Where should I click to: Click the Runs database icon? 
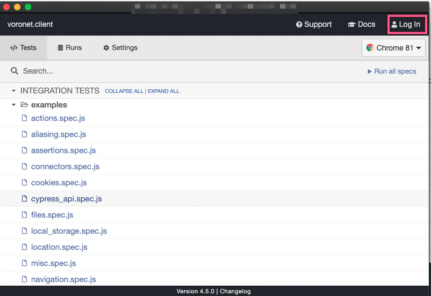[60, 48]
